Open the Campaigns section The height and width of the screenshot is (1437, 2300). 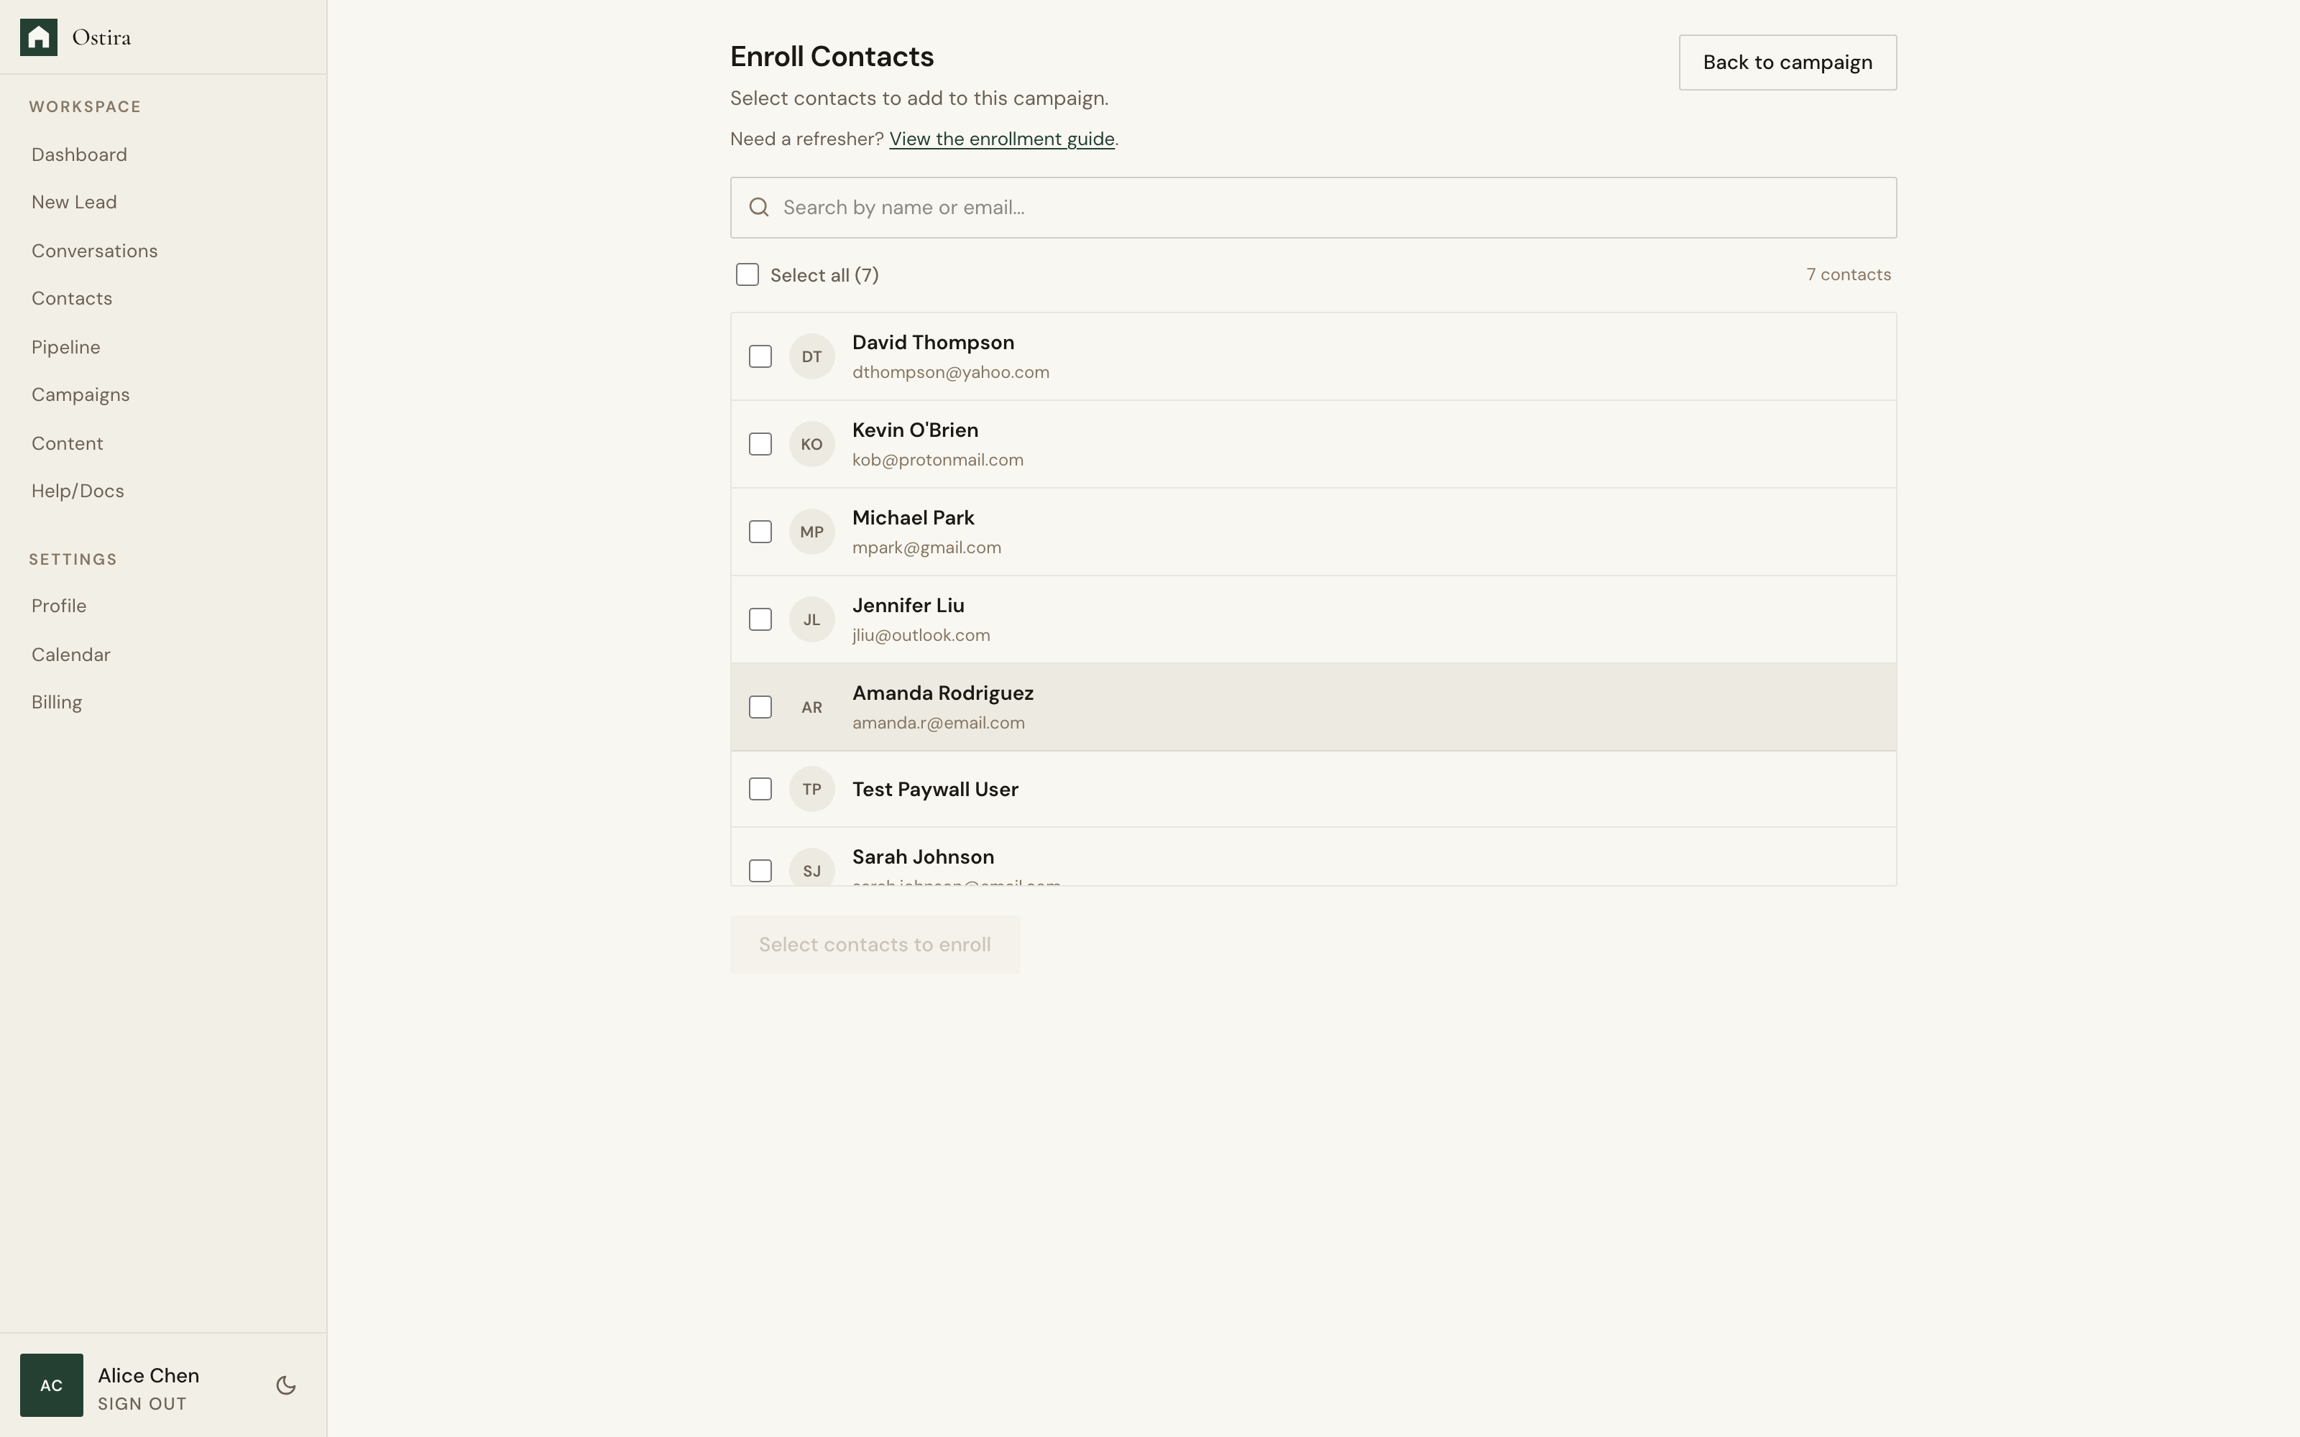click(80, 394)
